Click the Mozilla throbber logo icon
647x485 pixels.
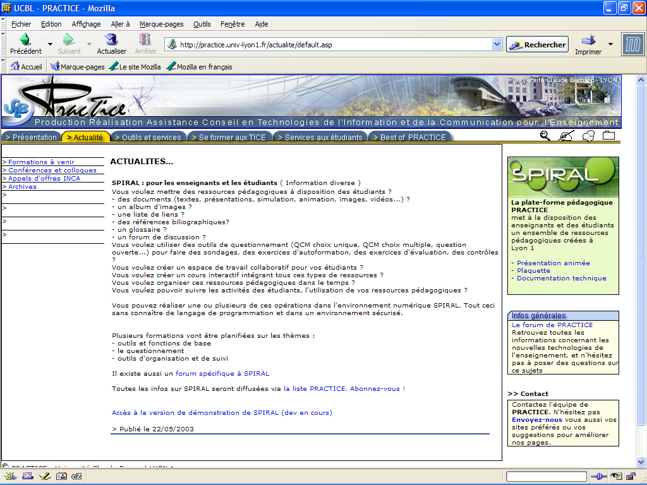click(x=632, y=45)
